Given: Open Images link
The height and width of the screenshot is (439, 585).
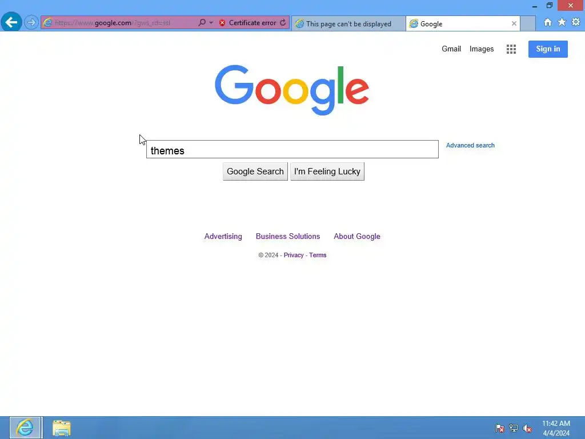Looking at the screenshot, I should pos(481,49).
